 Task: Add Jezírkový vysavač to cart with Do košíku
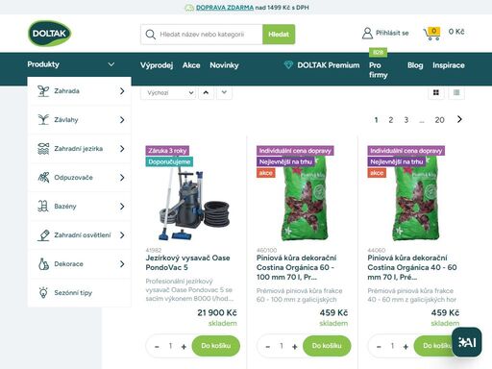216,346
